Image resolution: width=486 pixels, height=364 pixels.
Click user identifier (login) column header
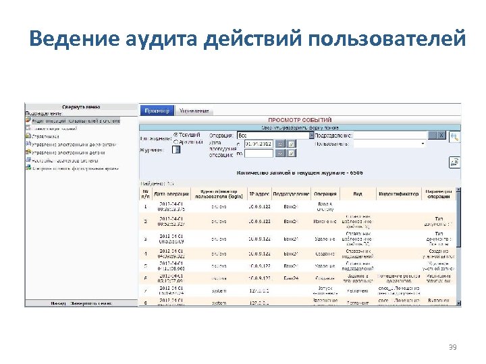[x=219, y=194]
